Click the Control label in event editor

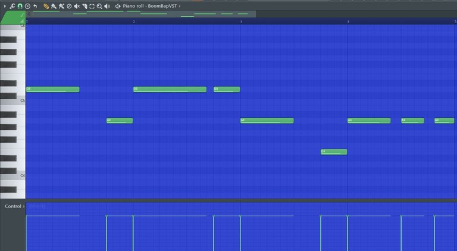13,206
